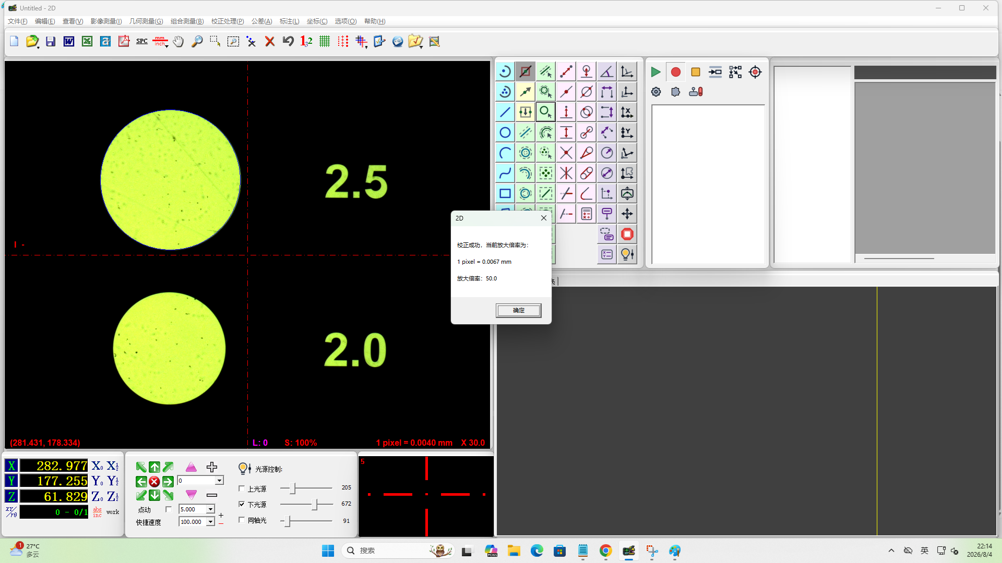Click the undo arrow icon
Viewport: 1002px width, 563px height.
click(288, 41)
